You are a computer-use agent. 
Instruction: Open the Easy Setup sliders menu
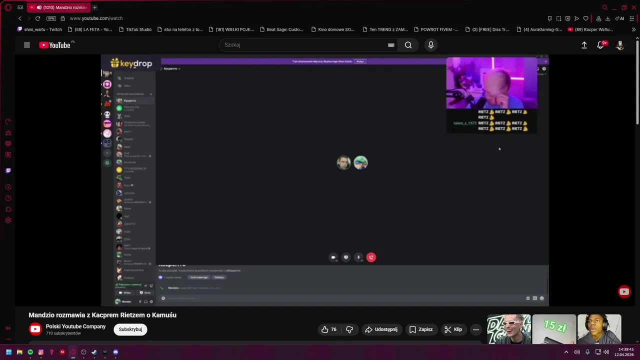point(631,18)
